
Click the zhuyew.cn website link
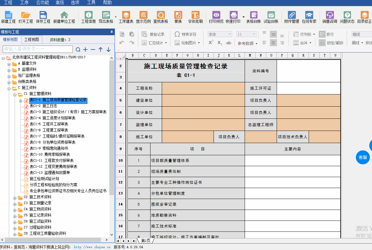pyautogui.click(x=92, y=247)
